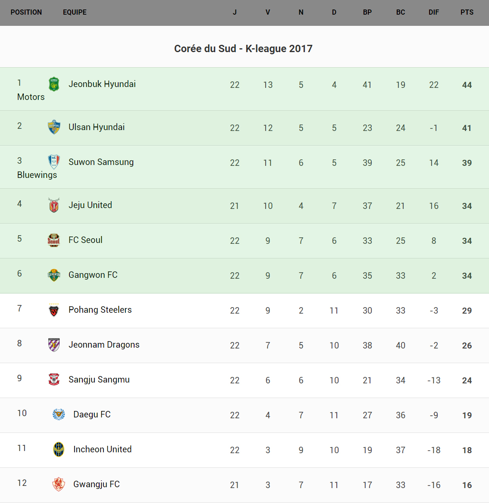This screenshot has width=489, height=504.
Task: Click the Corée du Sud K-league 2017 title
Action: (243, 49)
